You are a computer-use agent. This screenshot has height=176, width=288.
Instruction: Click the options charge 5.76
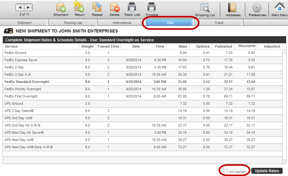[x=207, y=96]
